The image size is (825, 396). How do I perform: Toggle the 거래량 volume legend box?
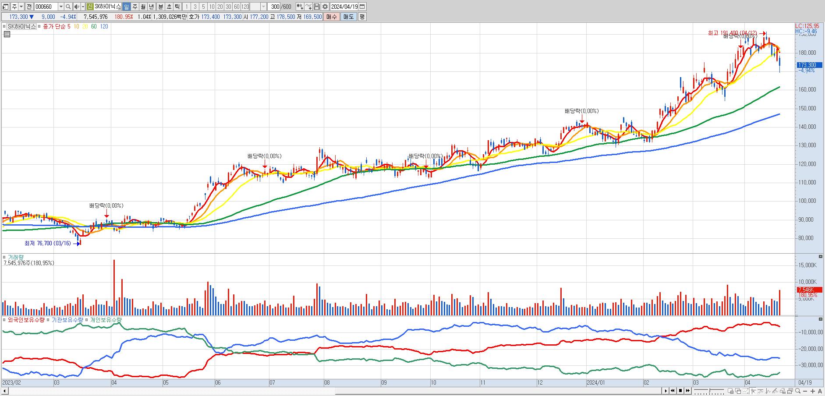pos(5,257)
